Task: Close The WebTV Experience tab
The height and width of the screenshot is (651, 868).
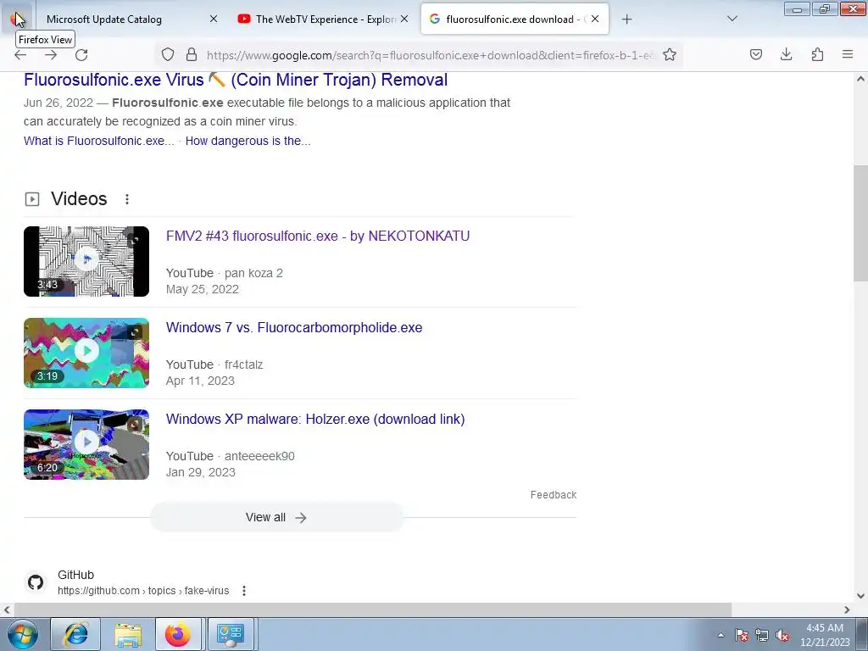Action: click(404, 19)
